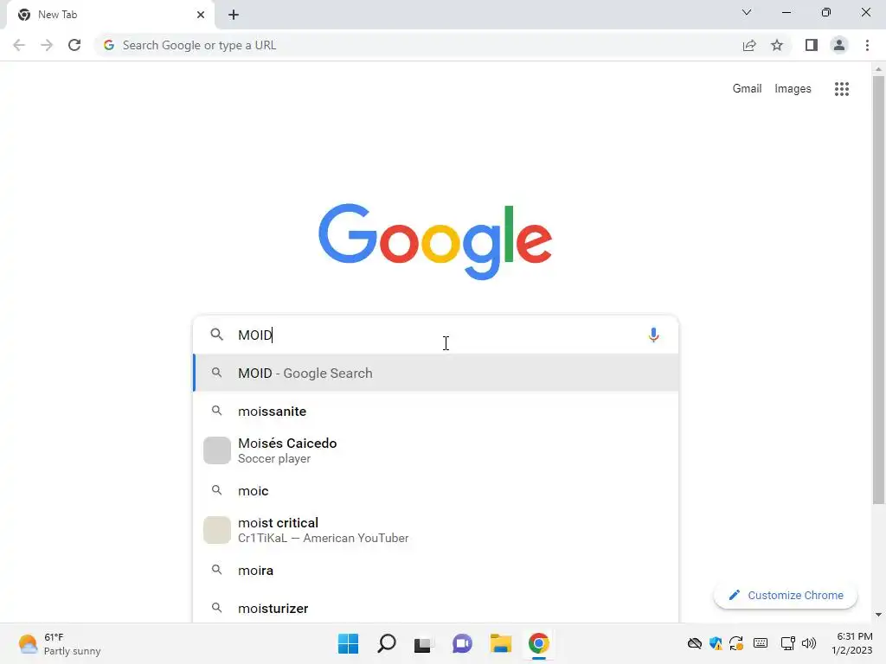The width and height of the screenshot is (886, 664).
Task: Open Chrome's three-dot menu
Action: (x=867, y=45)
